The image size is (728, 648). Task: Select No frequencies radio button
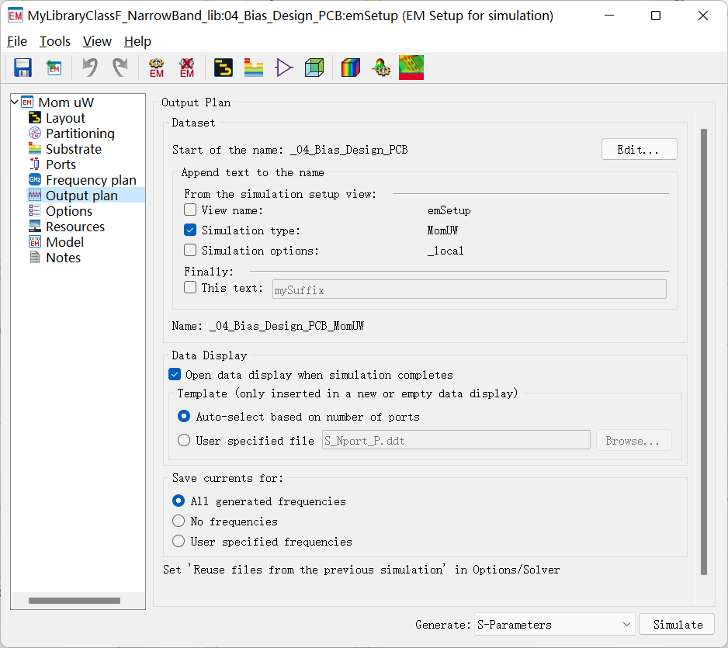point(179,521)
